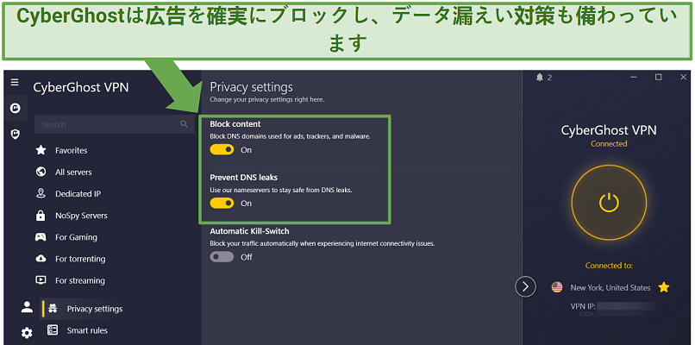Click the yellow power button to disconnect
This screenshot has height=345, width=695.
click(609, 202)
